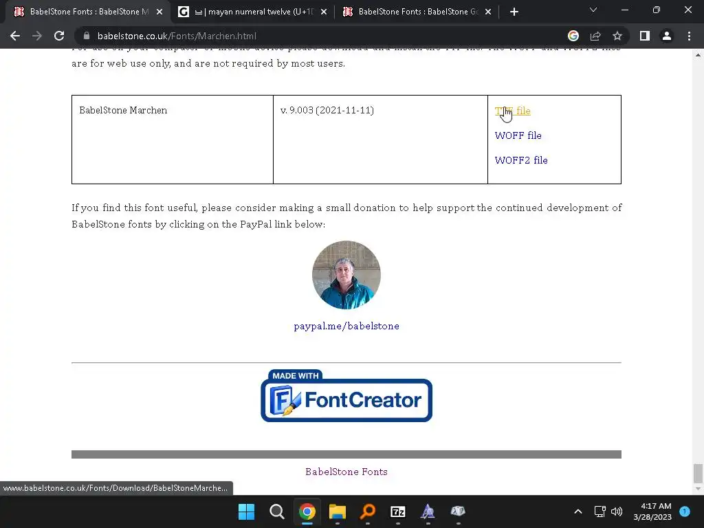
Task: Go back to the previous page
Action: tap(15, 36)
